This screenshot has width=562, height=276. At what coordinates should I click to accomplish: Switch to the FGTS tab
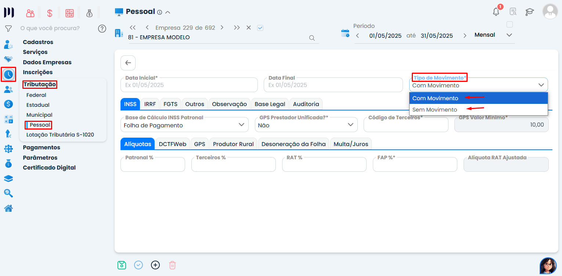(x=170, y=104)
